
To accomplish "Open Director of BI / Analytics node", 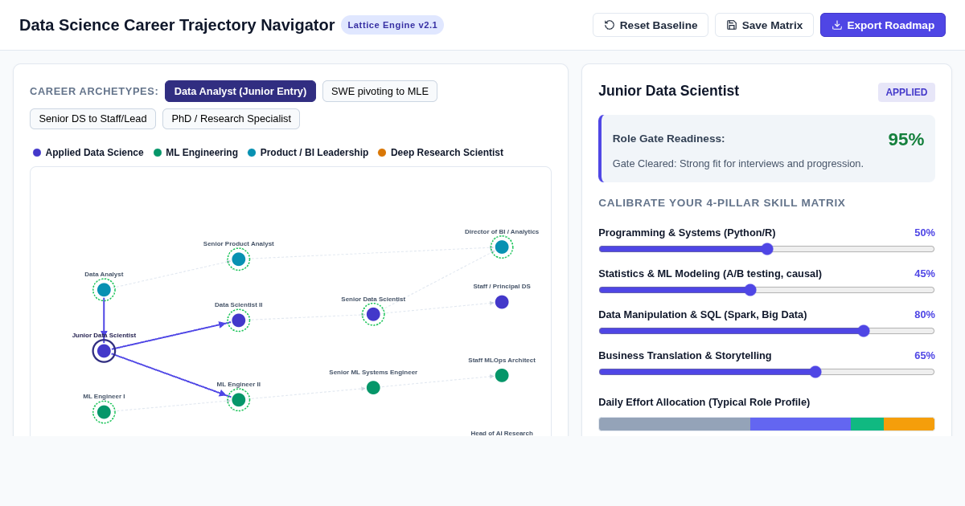I will click(x=502, y=247).
